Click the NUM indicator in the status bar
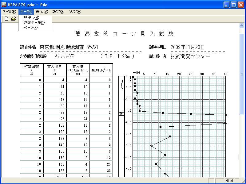 229,181
